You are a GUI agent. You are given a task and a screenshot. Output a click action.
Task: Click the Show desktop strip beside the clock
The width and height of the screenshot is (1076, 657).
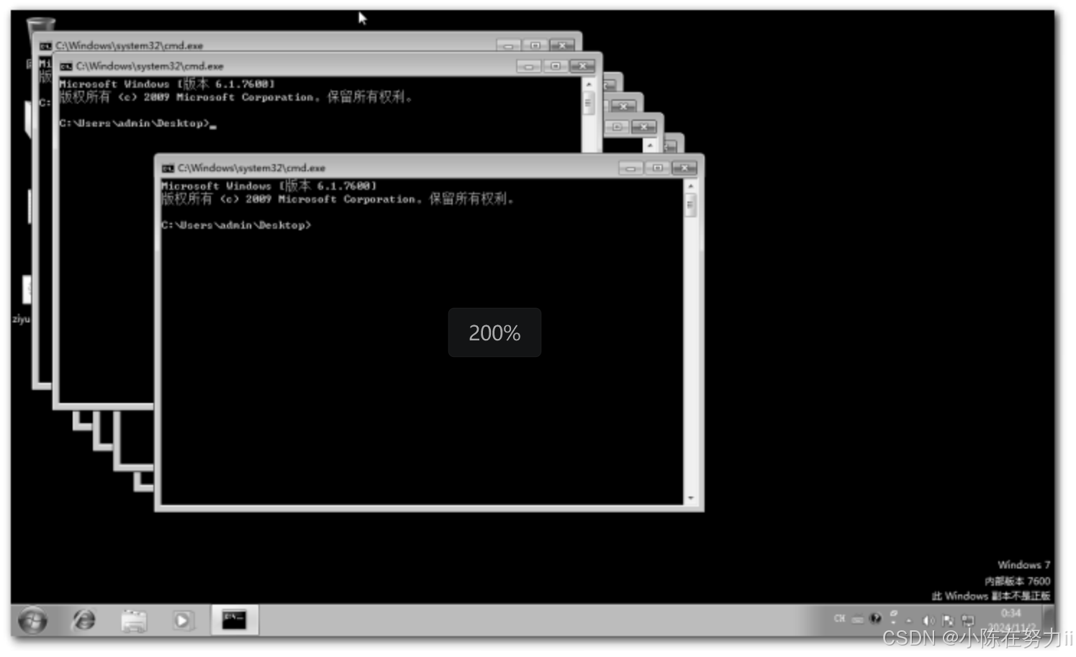point(1049,620)
